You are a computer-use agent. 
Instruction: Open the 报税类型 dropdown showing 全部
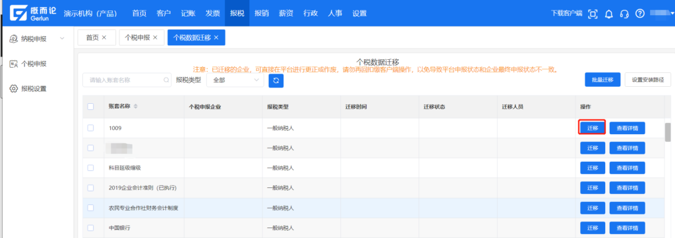(x=235, y=80)
